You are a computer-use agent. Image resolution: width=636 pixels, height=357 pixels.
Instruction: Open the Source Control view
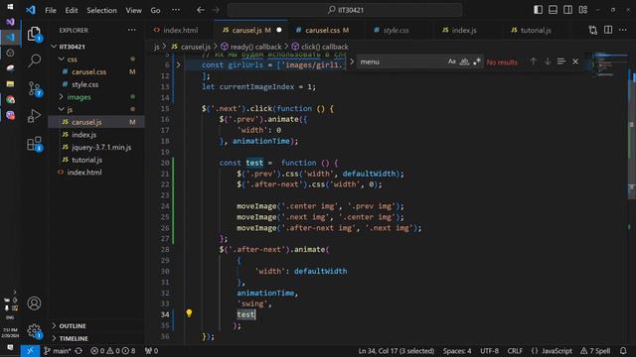click(x=34, y=88)
